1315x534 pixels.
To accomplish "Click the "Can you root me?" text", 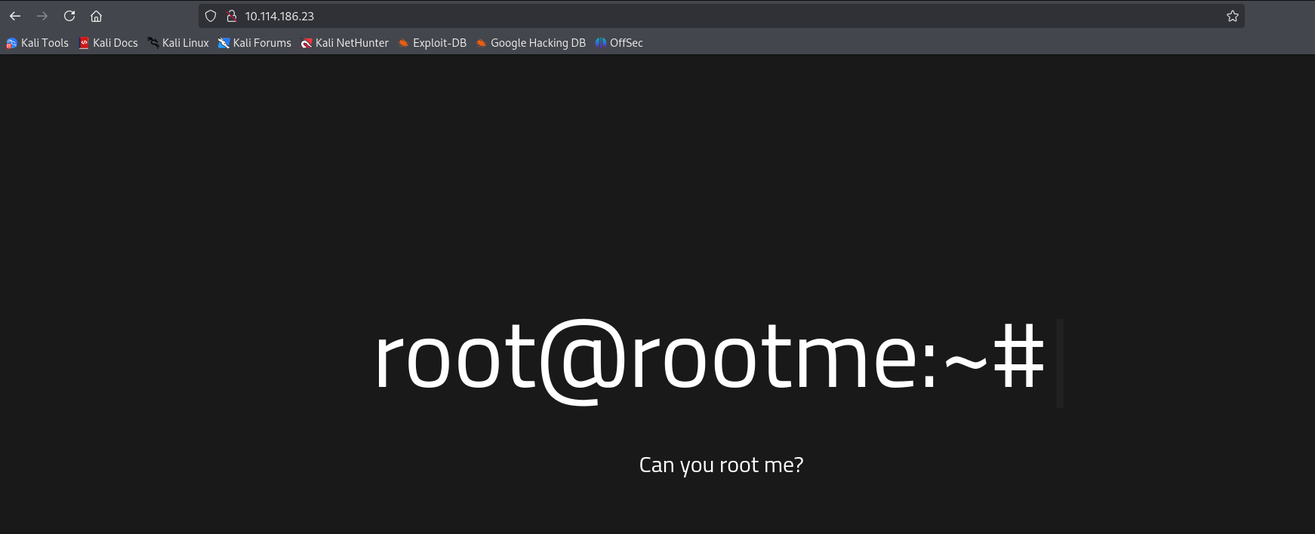I will (x=721, y=465).
